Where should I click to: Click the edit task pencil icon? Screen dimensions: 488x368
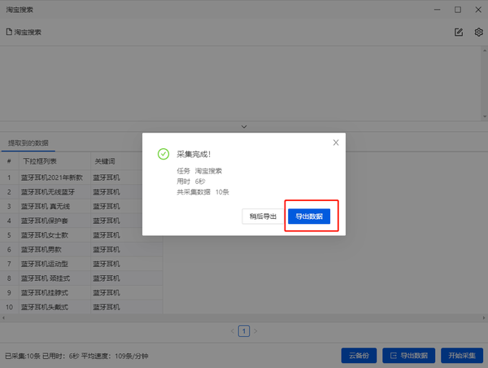pos(459,32)
